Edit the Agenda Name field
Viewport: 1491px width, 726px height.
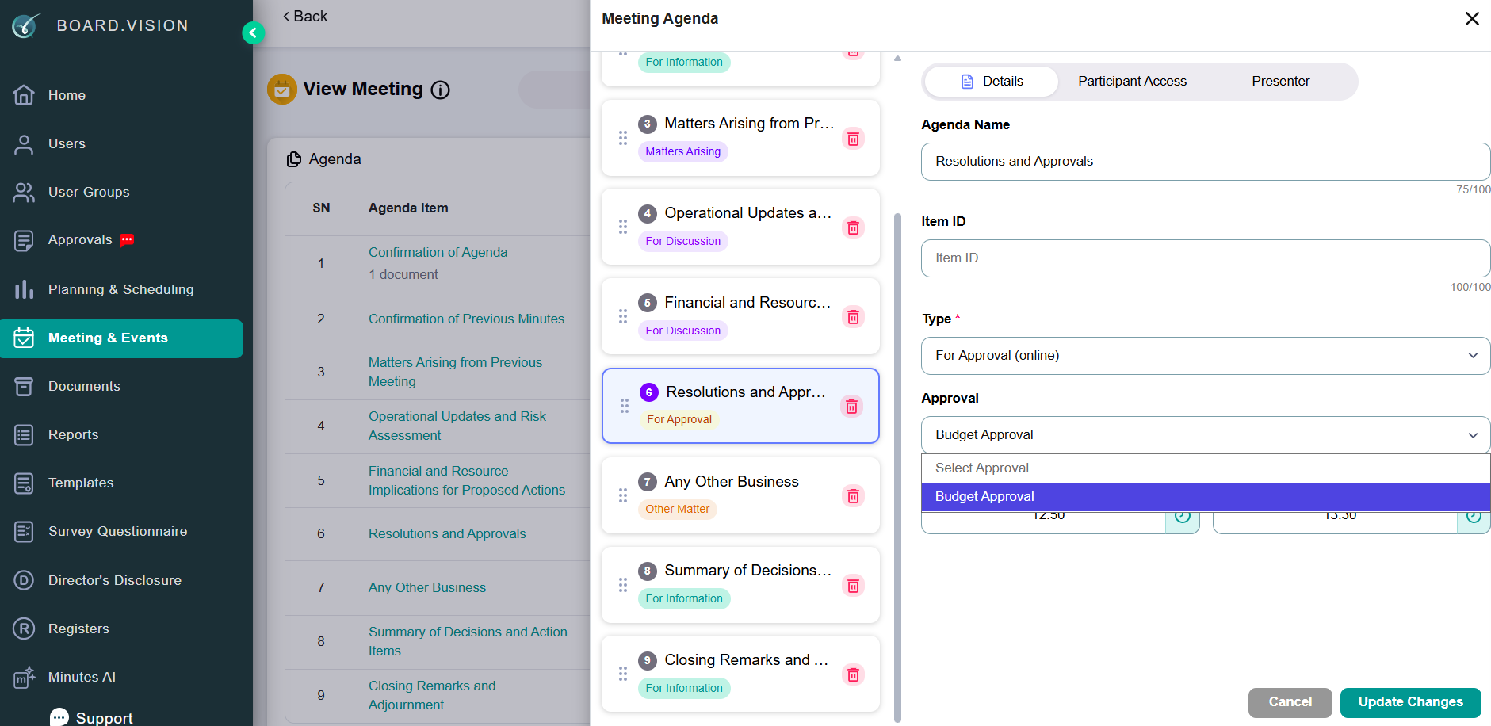pyautogui.click(x=1206, y=162)
